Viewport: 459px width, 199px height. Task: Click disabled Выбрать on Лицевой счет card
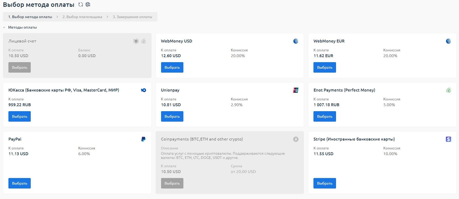tap(19, 67)
